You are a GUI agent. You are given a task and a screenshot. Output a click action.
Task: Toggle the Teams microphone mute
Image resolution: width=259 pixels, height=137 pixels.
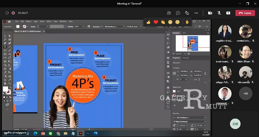(x=219, y=13)
